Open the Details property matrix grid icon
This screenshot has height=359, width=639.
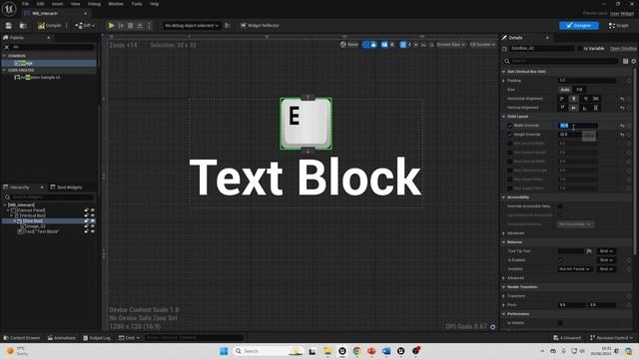[x=626, y=61]
